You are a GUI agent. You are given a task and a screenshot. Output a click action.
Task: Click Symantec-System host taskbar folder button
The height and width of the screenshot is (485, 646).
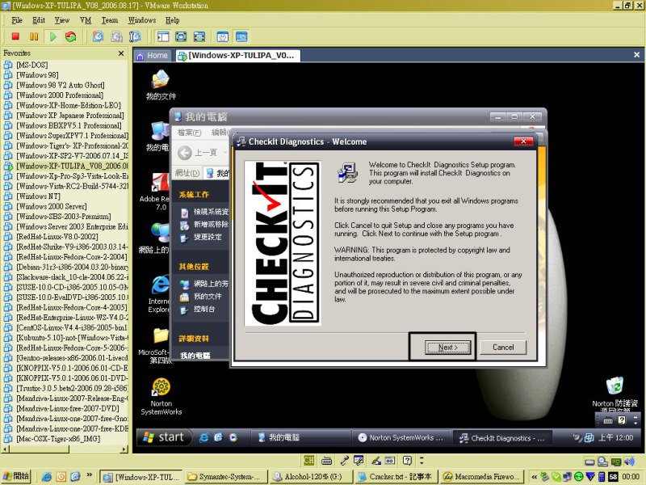click(225, 477)
